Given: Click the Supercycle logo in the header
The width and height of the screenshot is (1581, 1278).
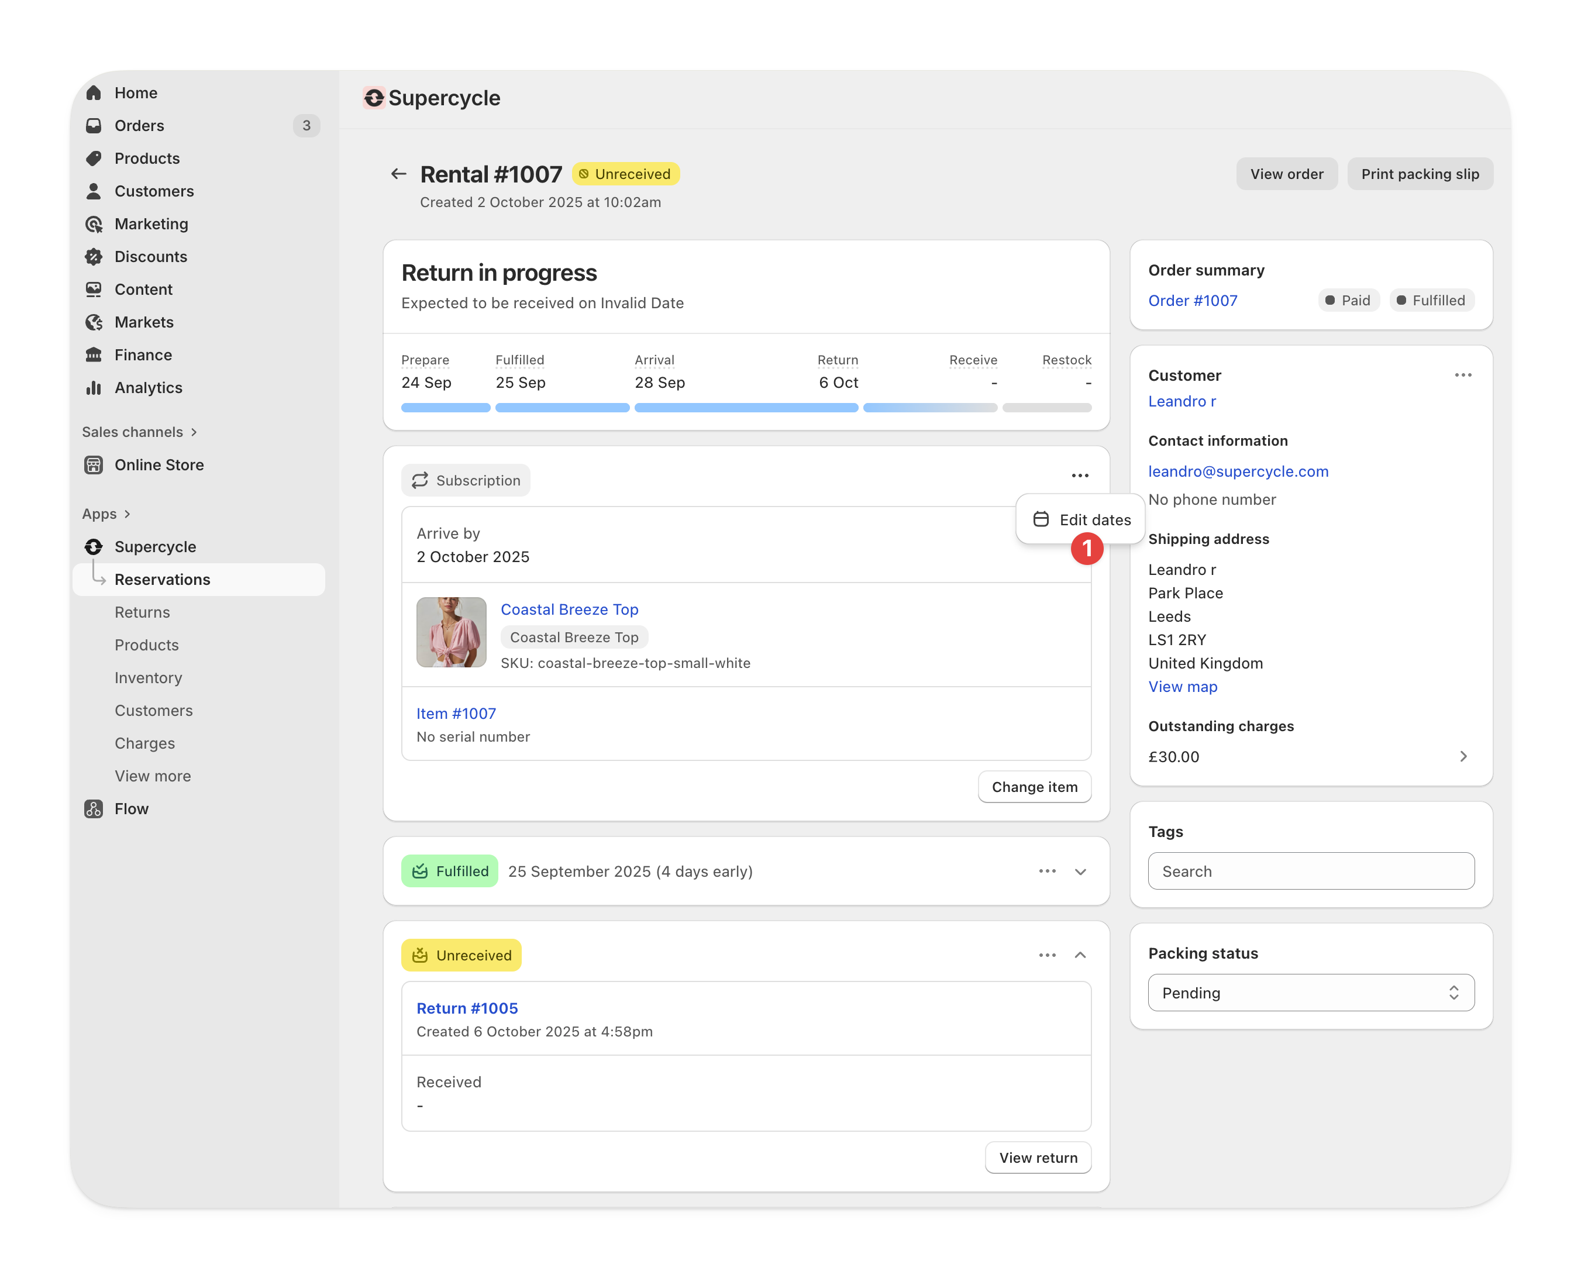Looking at the screenshot, I should tap(374, 98).
